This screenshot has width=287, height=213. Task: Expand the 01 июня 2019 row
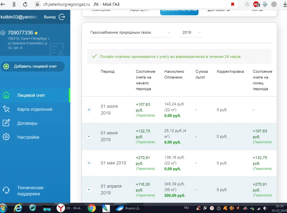pyautogui.click(x=89, y=136)
